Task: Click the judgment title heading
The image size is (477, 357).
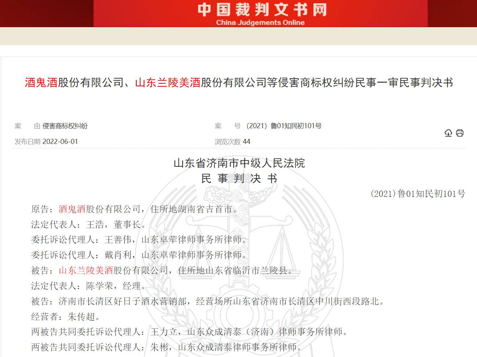Action: 239,83
